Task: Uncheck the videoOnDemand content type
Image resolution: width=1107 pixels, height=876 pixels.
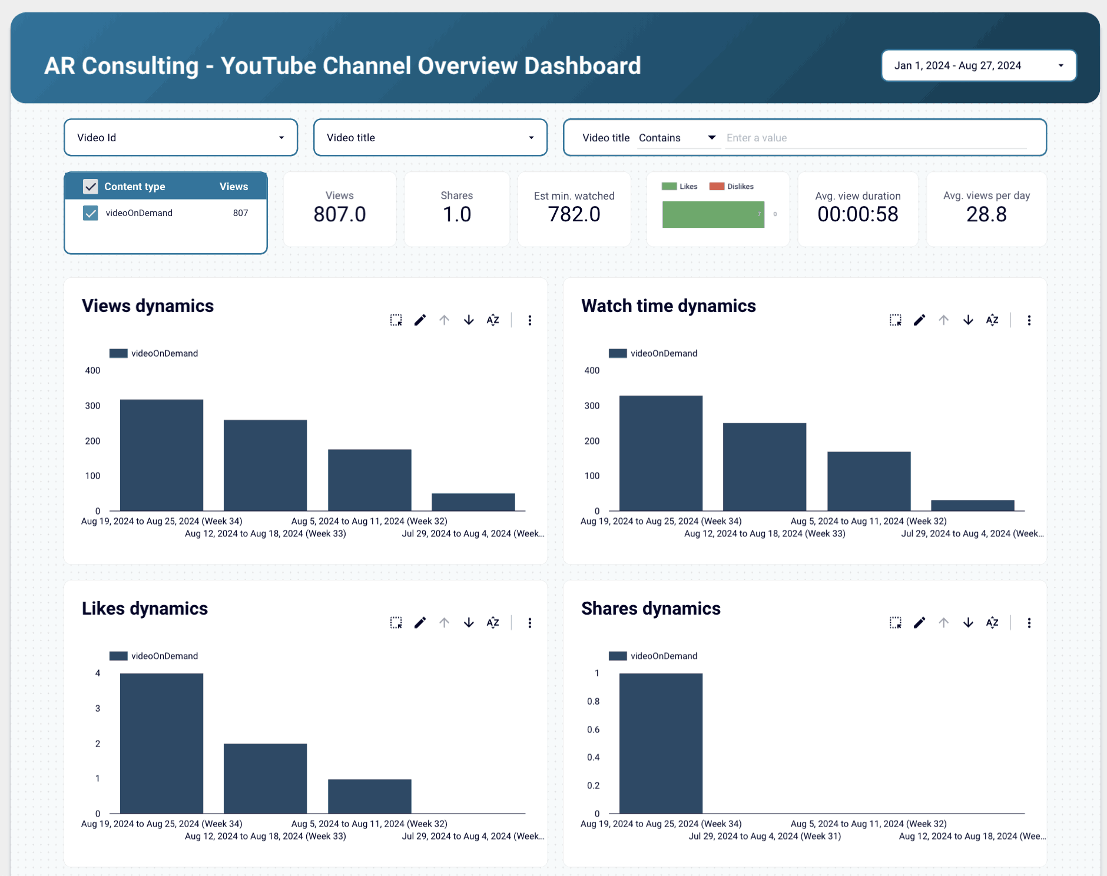Action: 91,213
